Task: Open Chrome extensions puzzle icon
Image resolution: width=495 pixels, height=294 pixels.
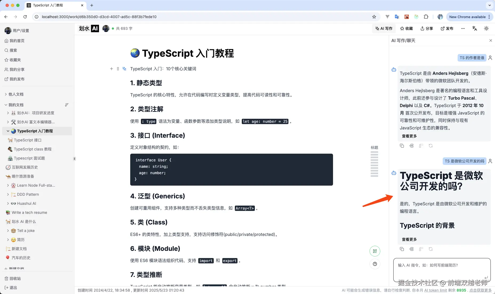Action: tap(426, 17)
